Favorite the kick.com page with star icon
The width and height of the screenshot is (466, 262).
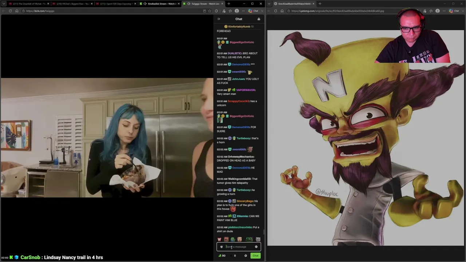pos(210,11)
